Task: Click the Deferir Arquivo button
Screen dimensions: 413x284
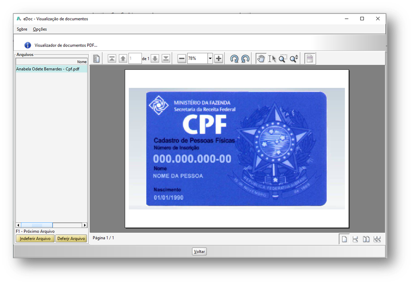Action: click(71, 239)
